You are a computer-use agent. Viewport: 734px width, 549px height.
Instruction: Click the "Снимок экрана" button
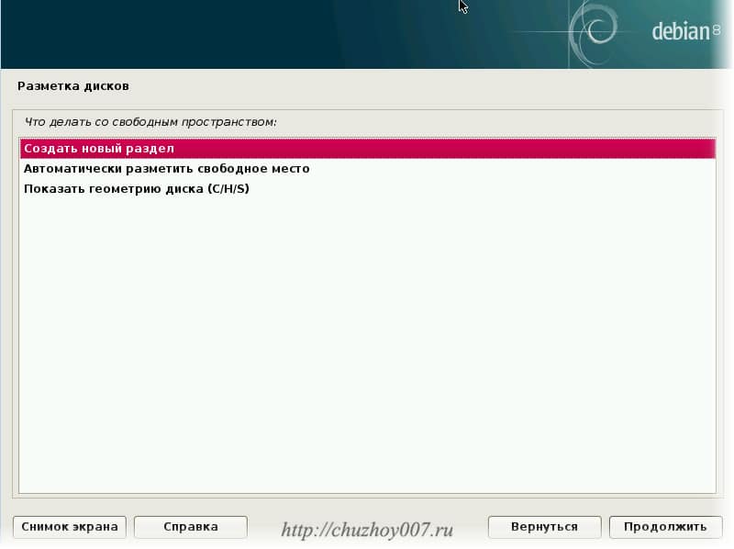(70, 527)
